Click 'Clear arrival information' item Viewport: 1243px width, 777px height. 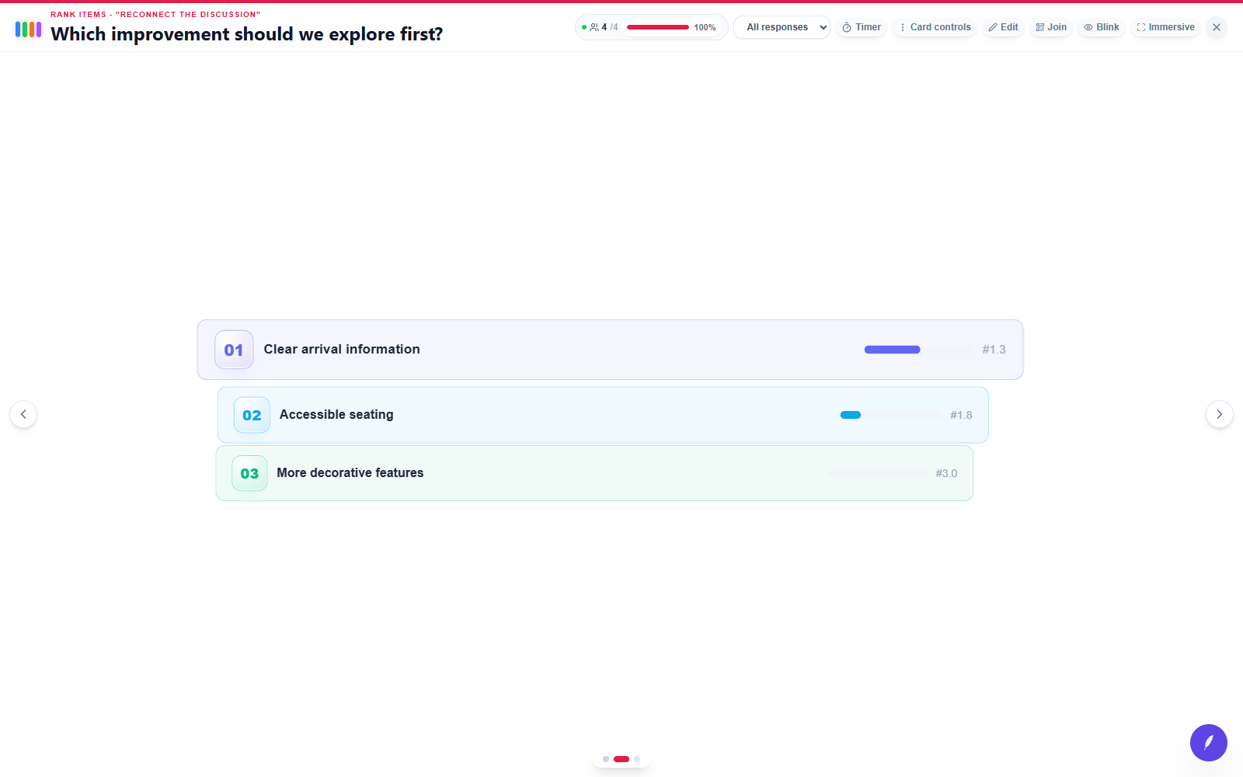pyautogui.click(x=610, y=350)
